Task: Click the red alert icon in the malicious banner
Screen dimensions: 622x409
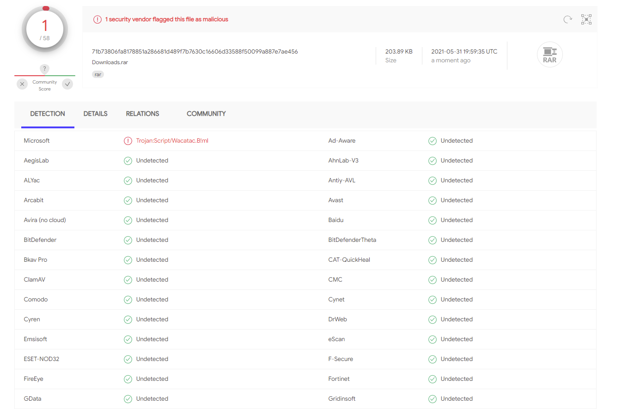Action: pyautogui.click(x=97, y=19)
